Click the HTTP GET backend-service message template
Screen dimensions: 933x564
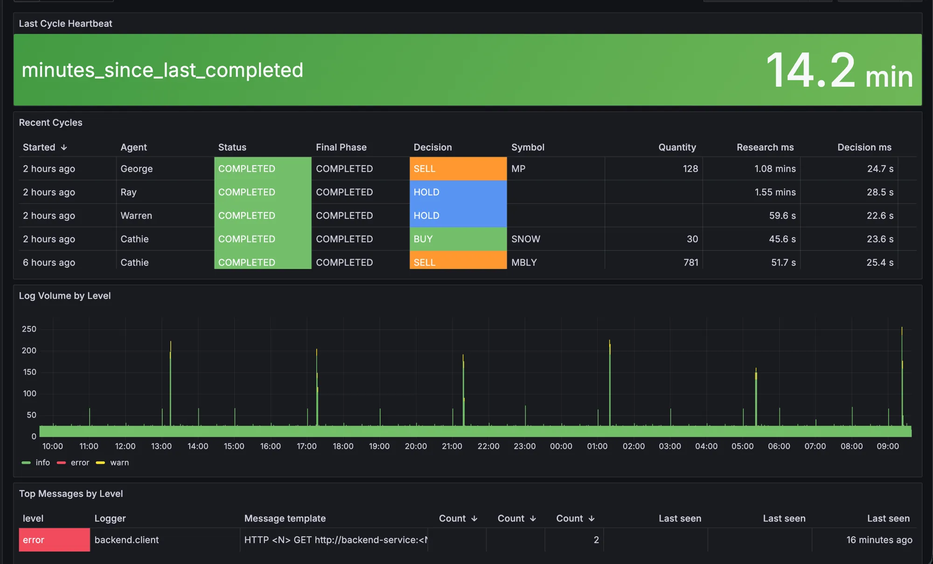(x=334, y=540)
